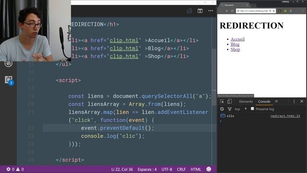Select the Console tab in DevTools
Viewport: 307px width, 173px height.
(x=264, y=101)
